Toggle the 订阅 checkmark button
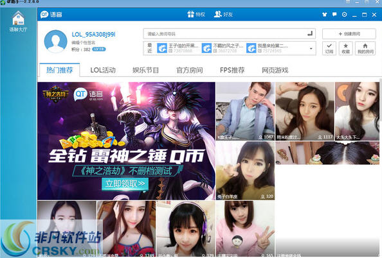 tap(329, 48)
